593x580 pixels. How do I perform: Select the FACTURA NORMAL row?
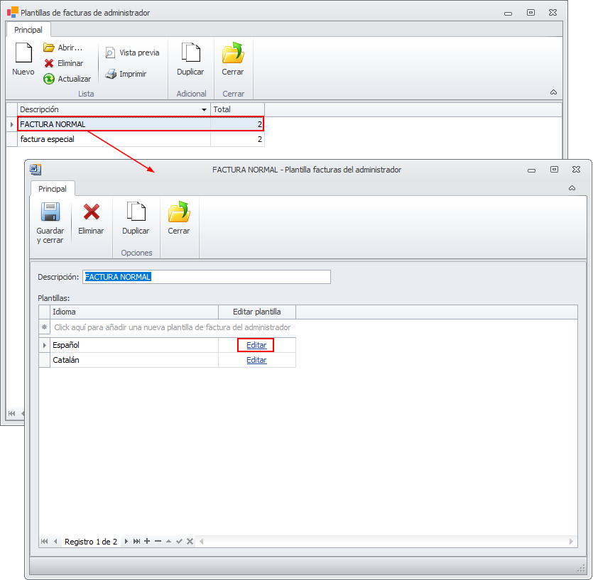click(x=141, y=124)
